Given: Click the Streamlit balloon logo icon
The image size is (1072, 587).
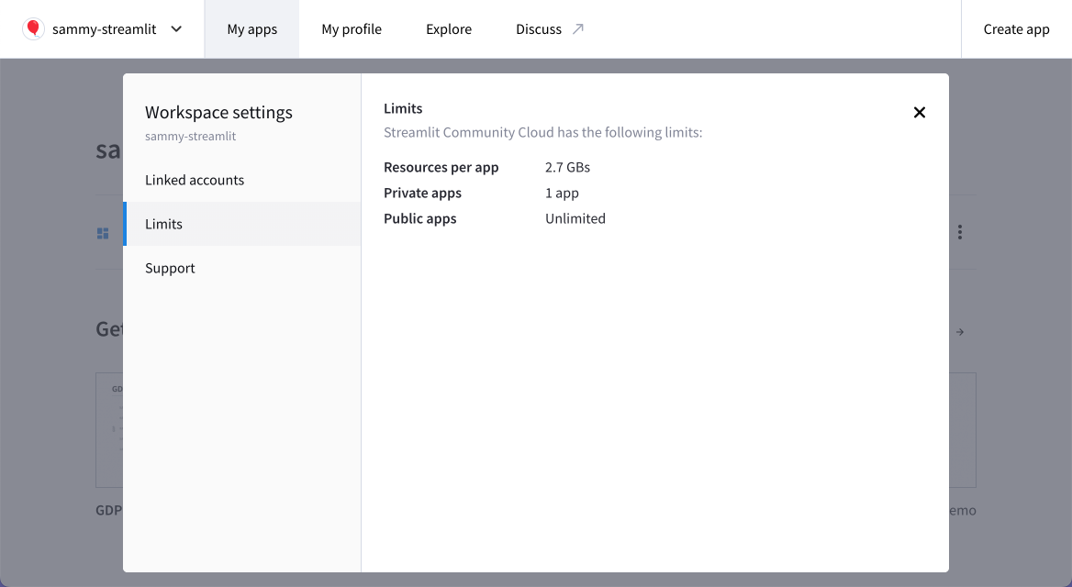Looking at the screenshot, I should click(x=33, y=28).
